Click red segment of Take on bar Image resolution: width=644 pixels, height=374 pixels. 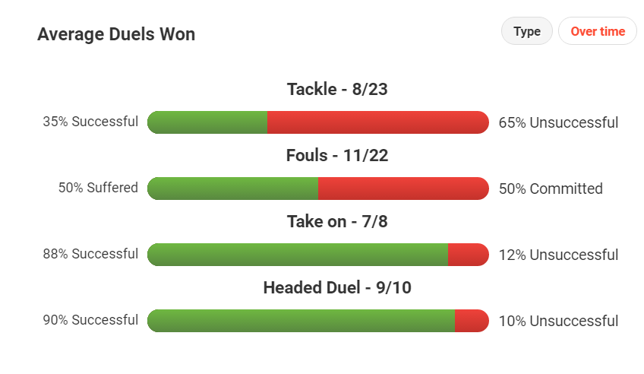(469, 255)
